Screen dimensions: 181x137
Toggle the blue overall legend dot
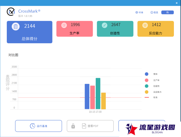pos(147,74)
